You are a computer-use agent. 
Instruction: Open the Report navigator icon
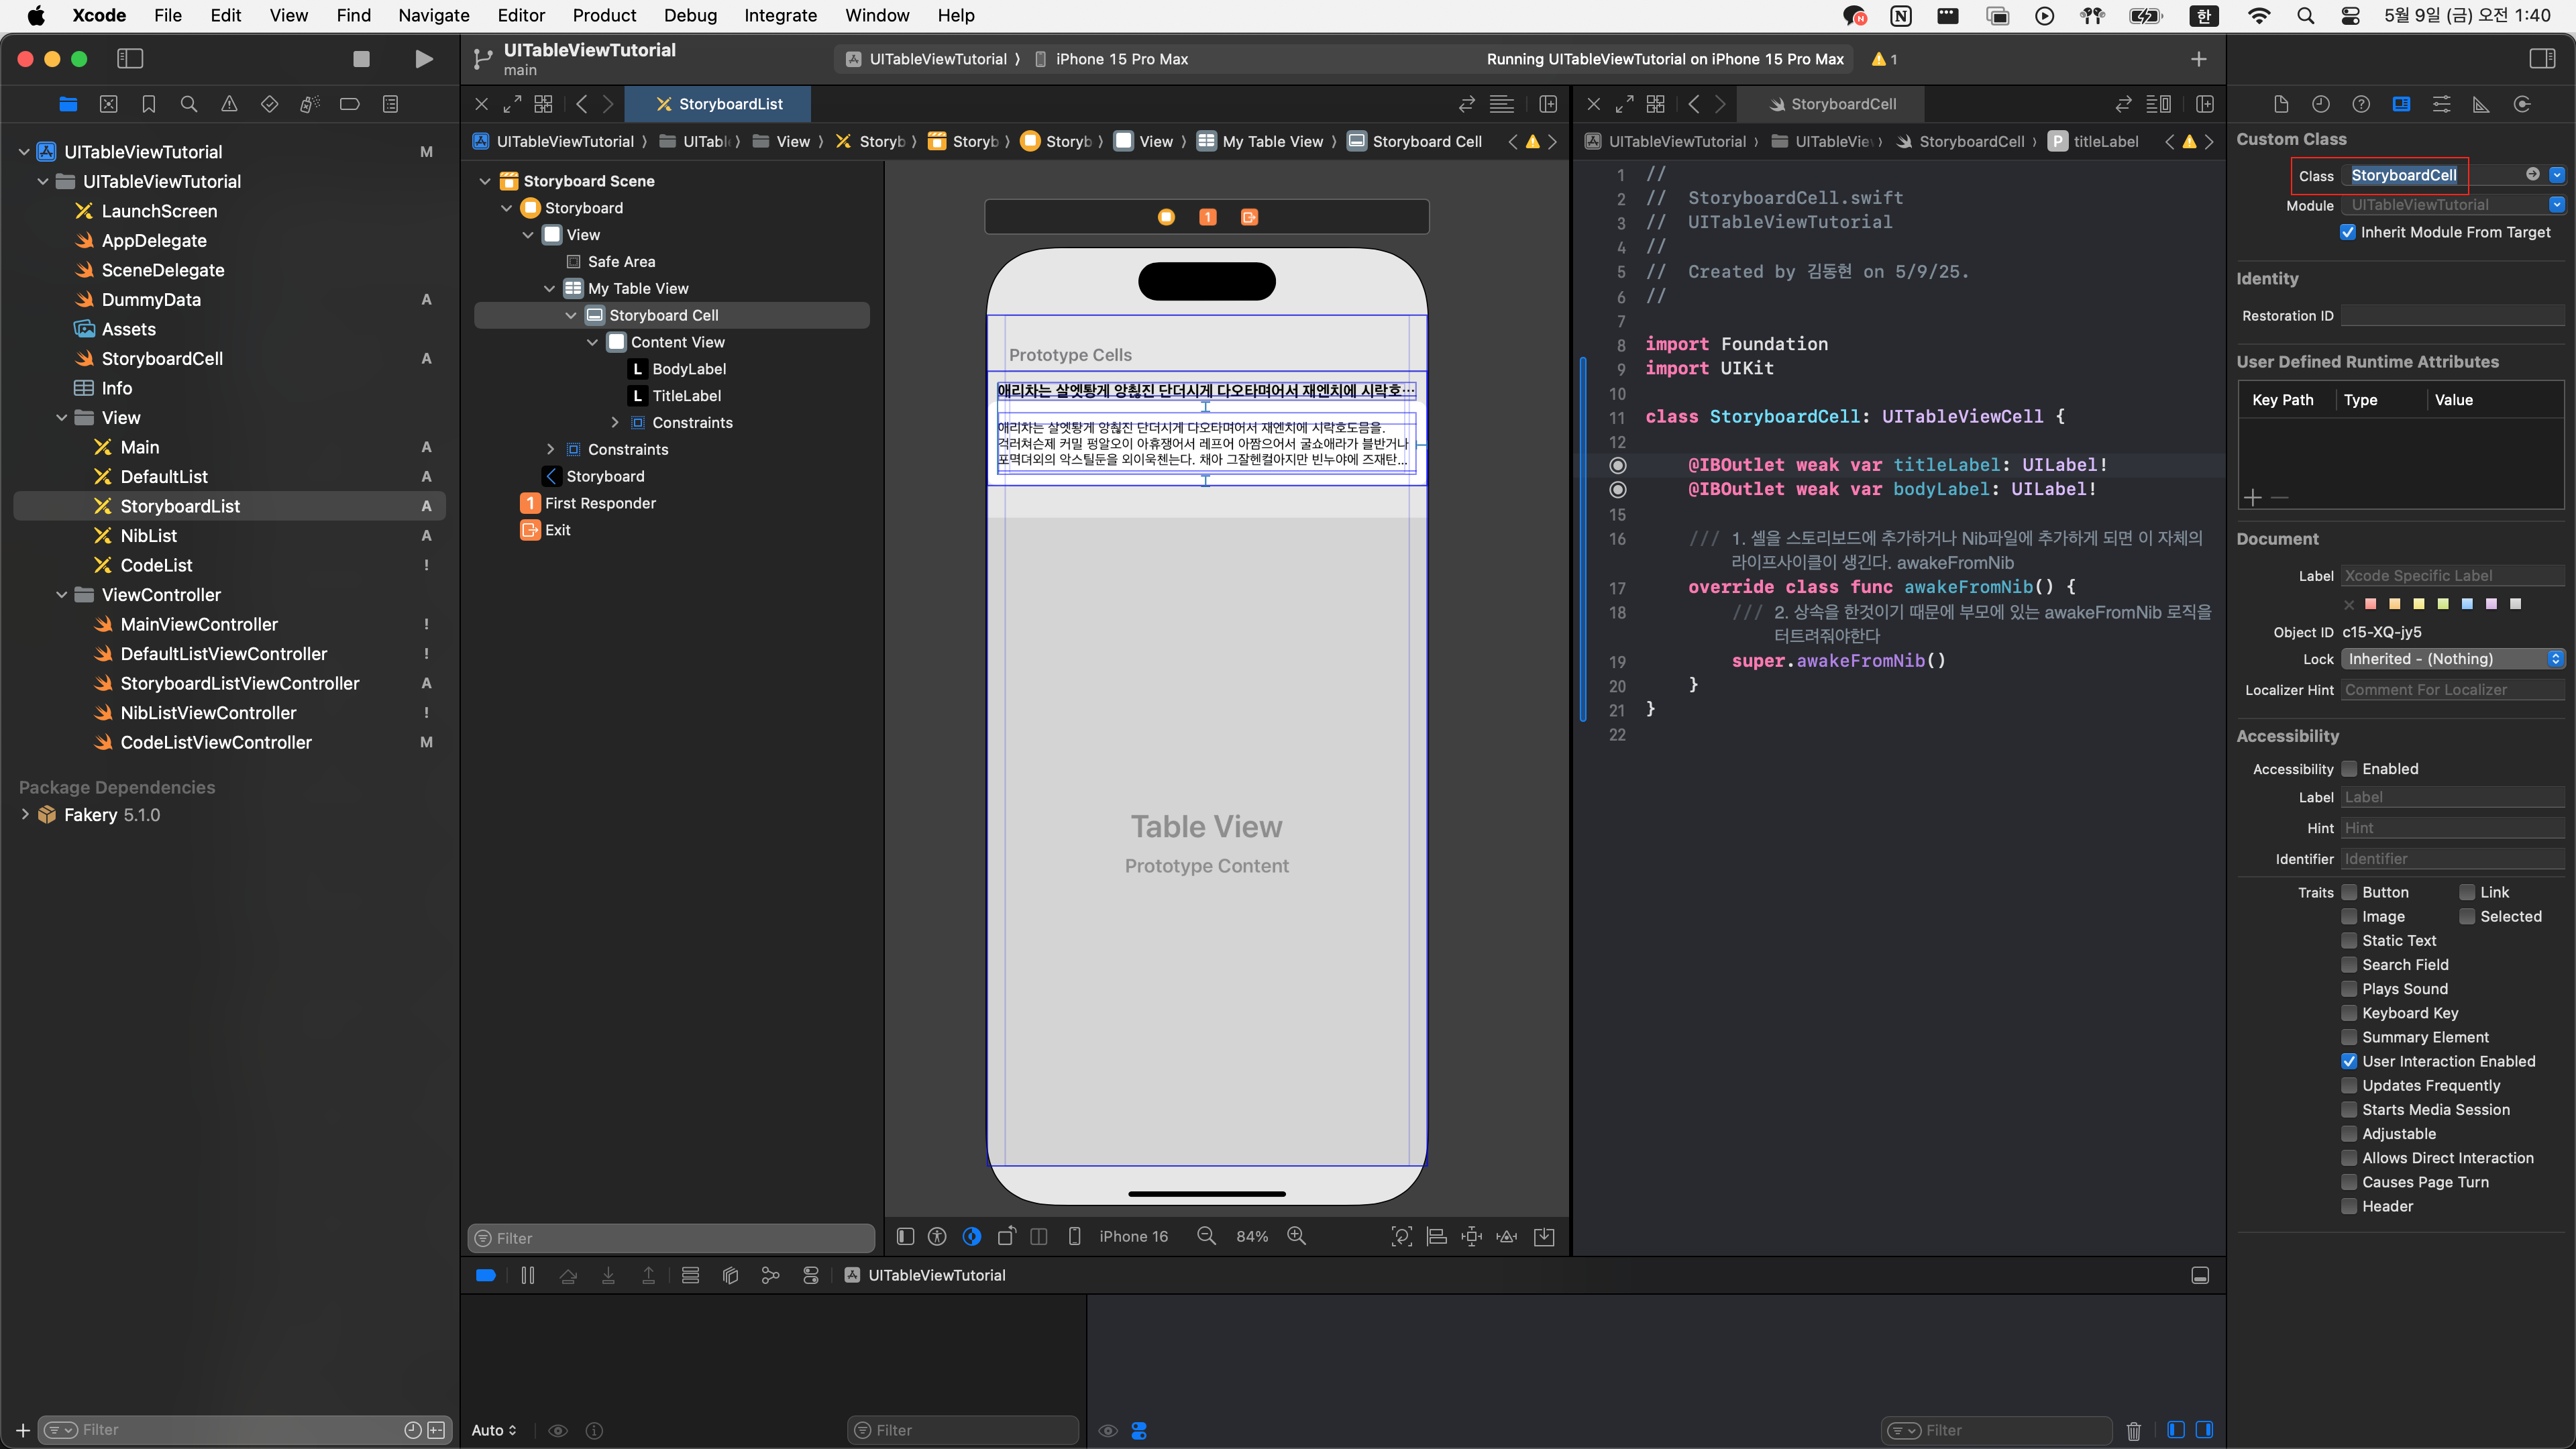coord(391,104)
